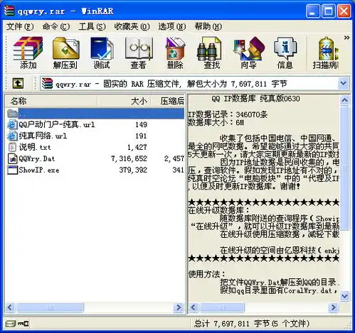Click the size value 1,427
The width and height of the screenshot is (355, 333).
pos(137,147)
